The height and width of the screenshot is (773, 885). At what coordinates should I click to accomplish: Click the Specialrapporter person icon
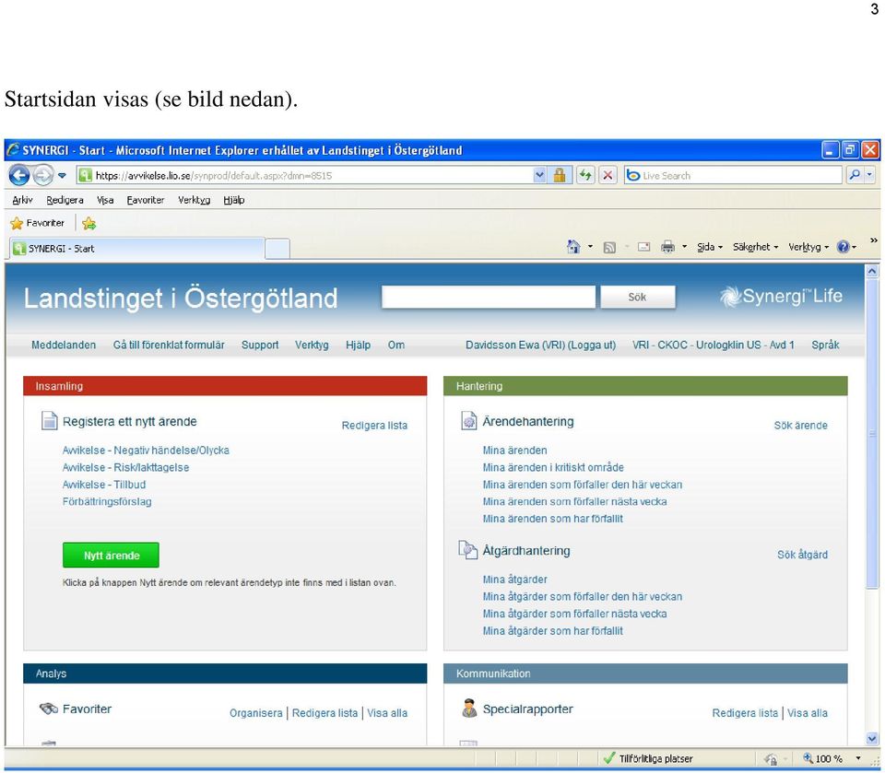coord(469,709)
